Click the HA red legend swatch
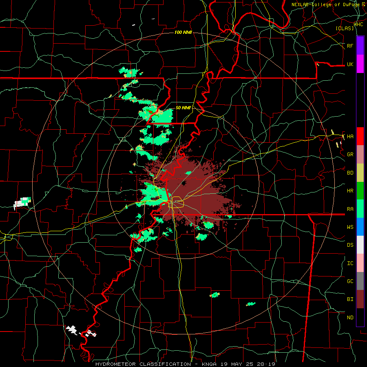This screenshot has width=367, height=367. (x=360, y=136)
